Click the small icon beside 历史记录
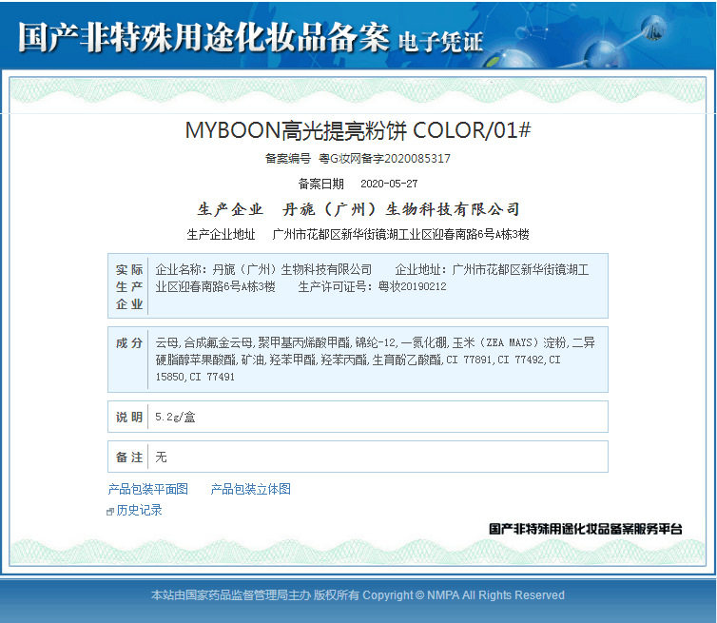 (x=109, y=512)
